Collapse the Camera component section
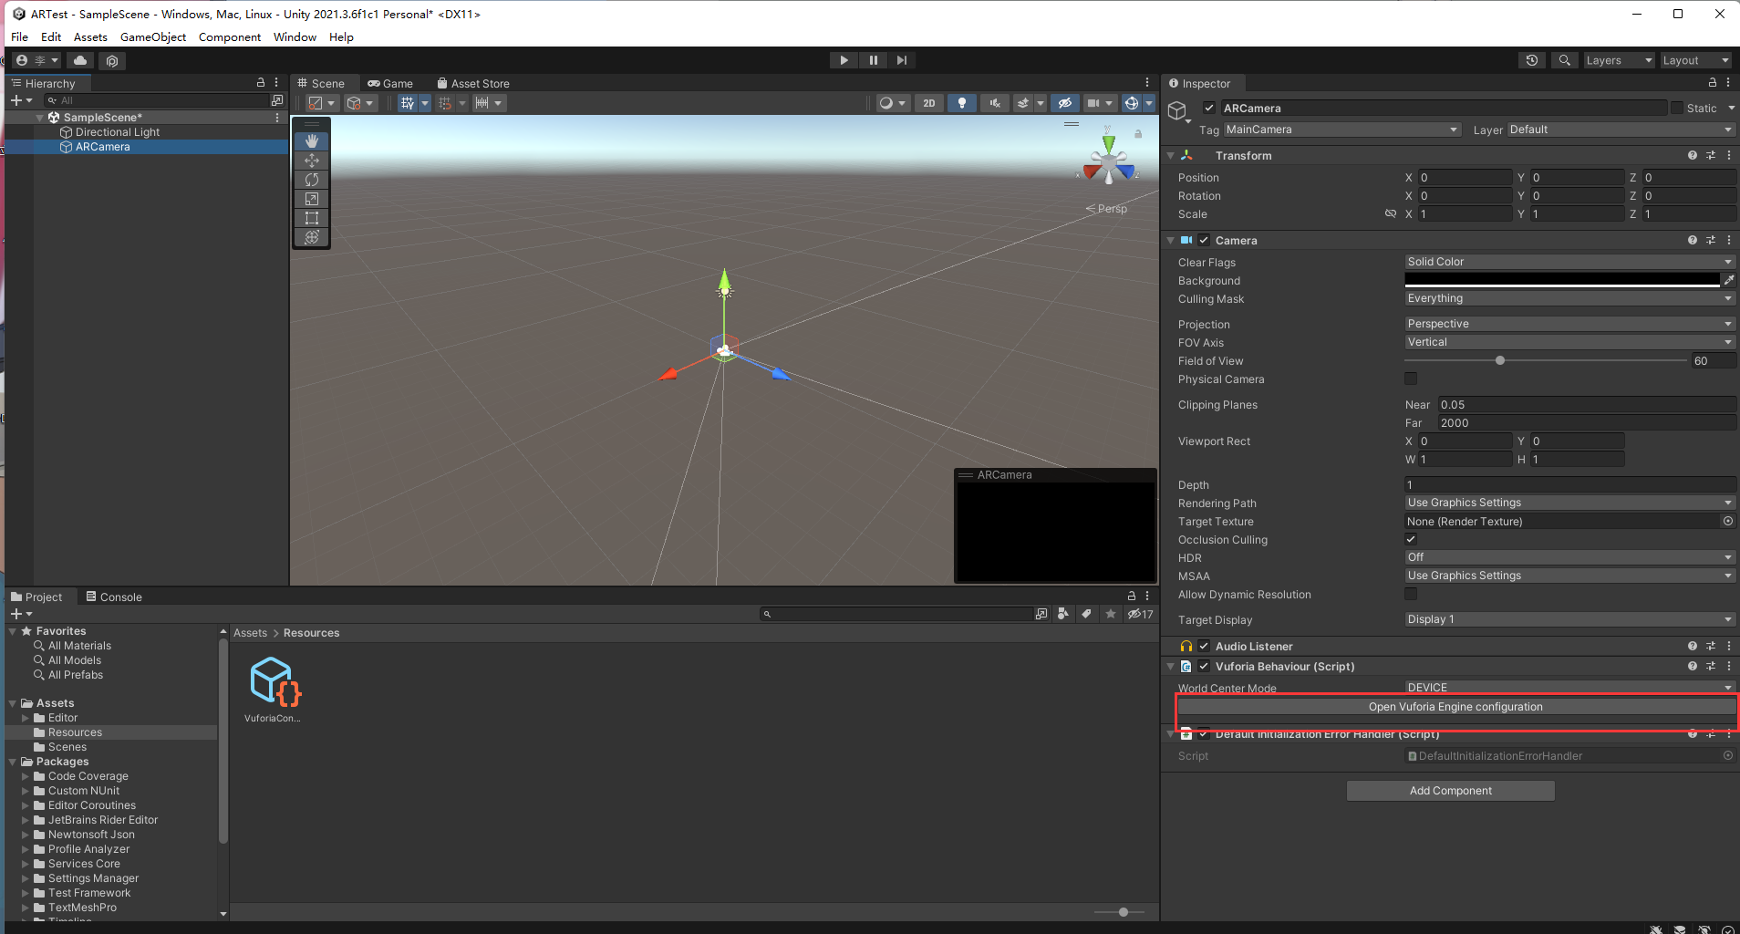This screenshot has height=934, width=1740. pos(1170,241)
